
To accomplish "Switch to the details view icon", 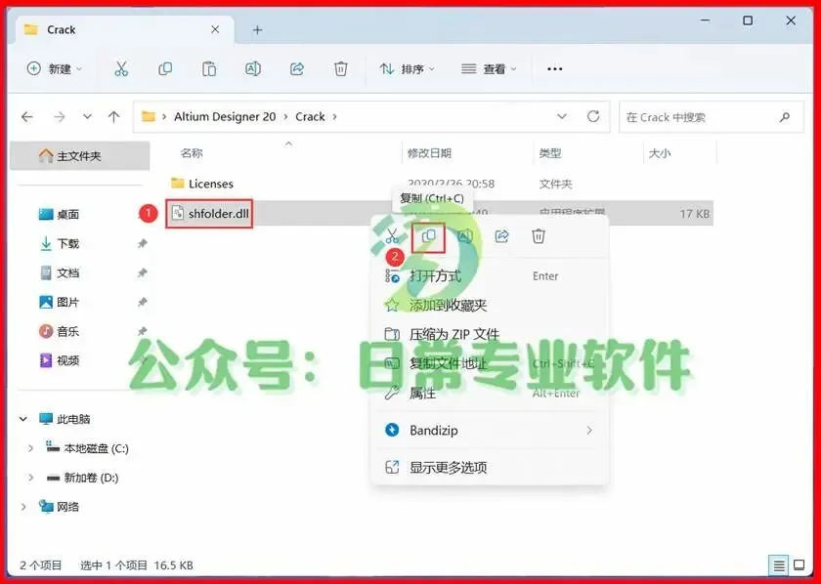I will 779,565.
